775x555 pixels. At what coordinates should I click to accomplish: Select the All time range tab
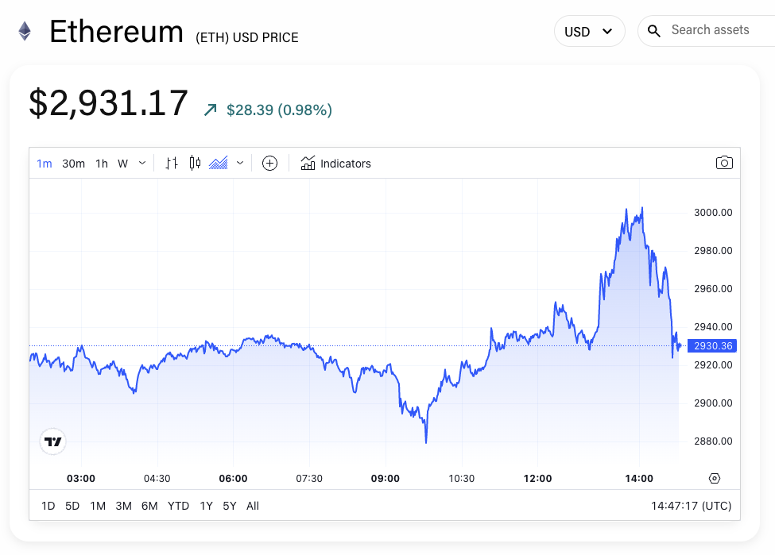point(253,505)
